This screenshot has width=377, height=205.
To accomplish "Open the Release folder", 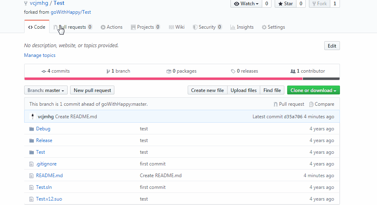I will click(x=44, y=140).
